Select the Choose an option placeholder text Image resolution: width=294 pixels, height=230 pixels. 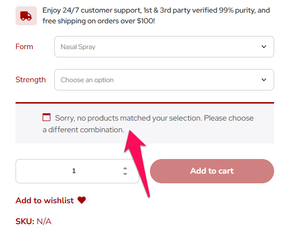click(87, 80)
